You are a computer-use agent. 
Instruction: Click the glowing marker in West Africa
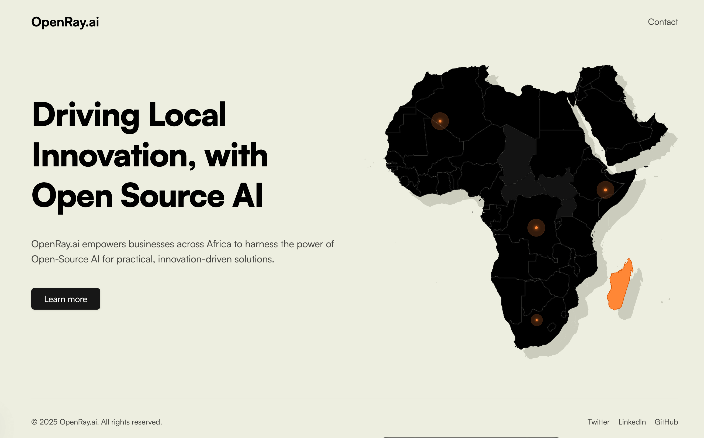(x=440, y=121)
